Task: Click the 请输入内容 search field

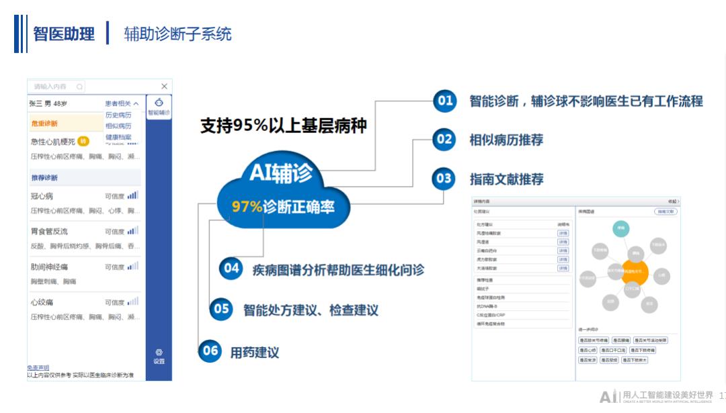Action: pos(50,87)
